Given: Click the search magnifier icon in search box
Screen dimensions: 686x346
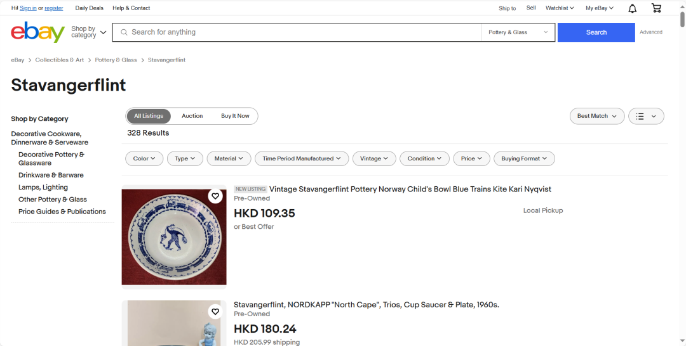Looking at the screenshot, I should 124,32.
